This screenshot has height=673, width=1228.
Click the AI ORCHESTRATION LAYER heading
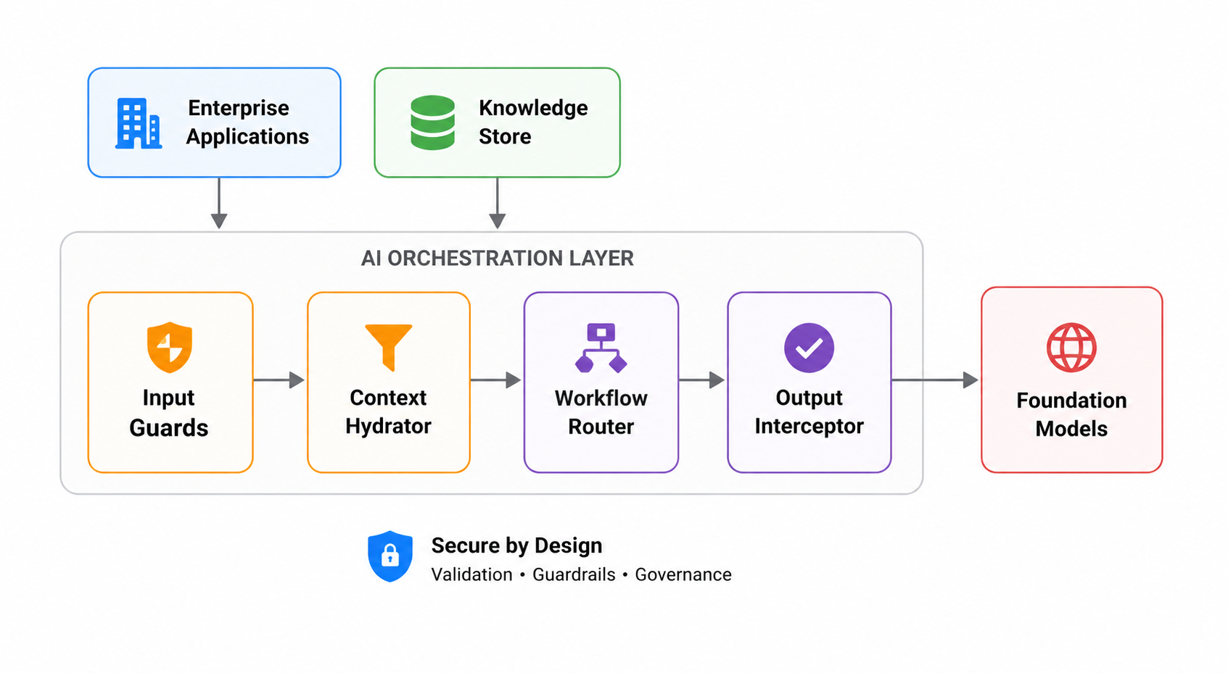point(498,259)
